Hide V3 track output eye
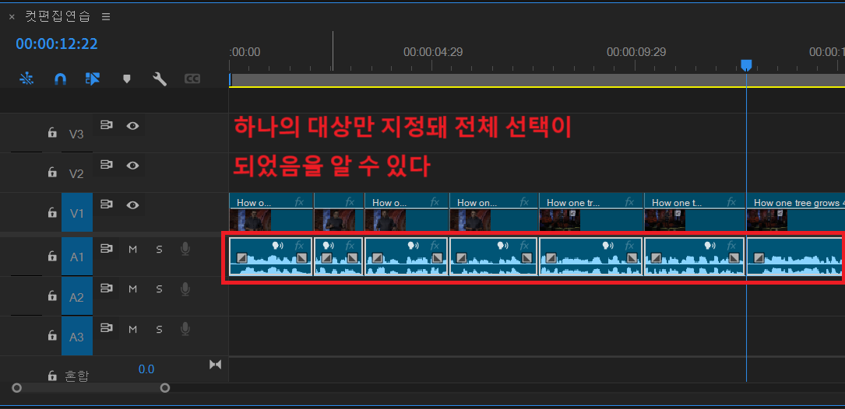 pyautogui.click(x=132, y=125)
